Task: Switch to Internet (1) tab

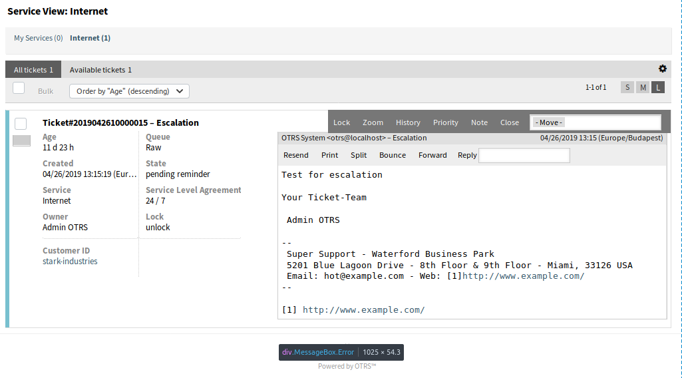Action: (x=90, y=38)
